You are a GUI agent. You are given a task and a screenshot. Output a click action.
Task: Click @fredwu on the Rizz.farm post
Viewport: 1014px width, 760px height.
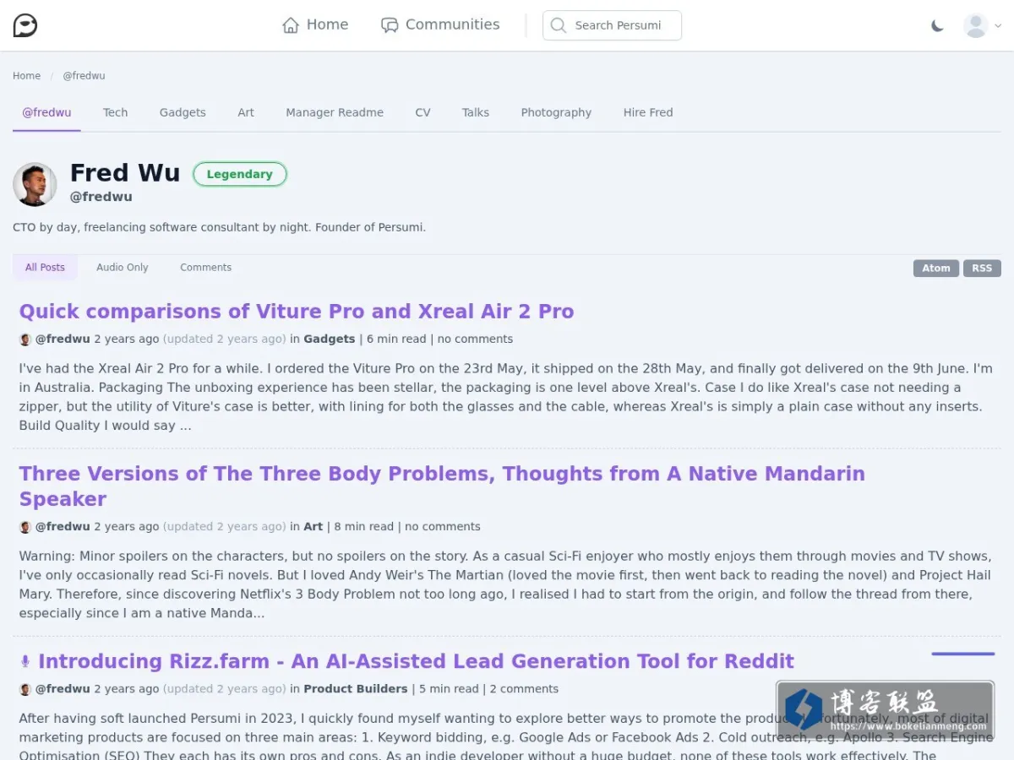point(63,688)
